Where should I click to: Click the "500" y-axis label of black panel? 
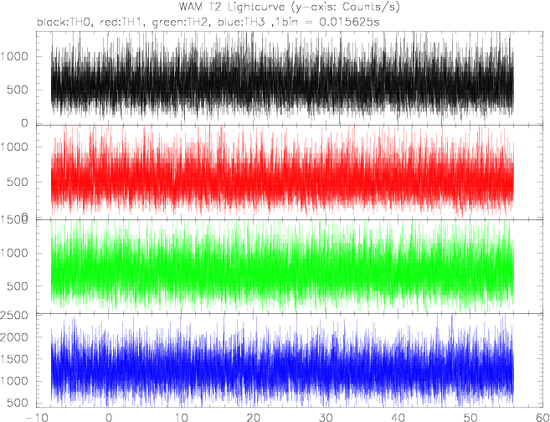[18, 90]
